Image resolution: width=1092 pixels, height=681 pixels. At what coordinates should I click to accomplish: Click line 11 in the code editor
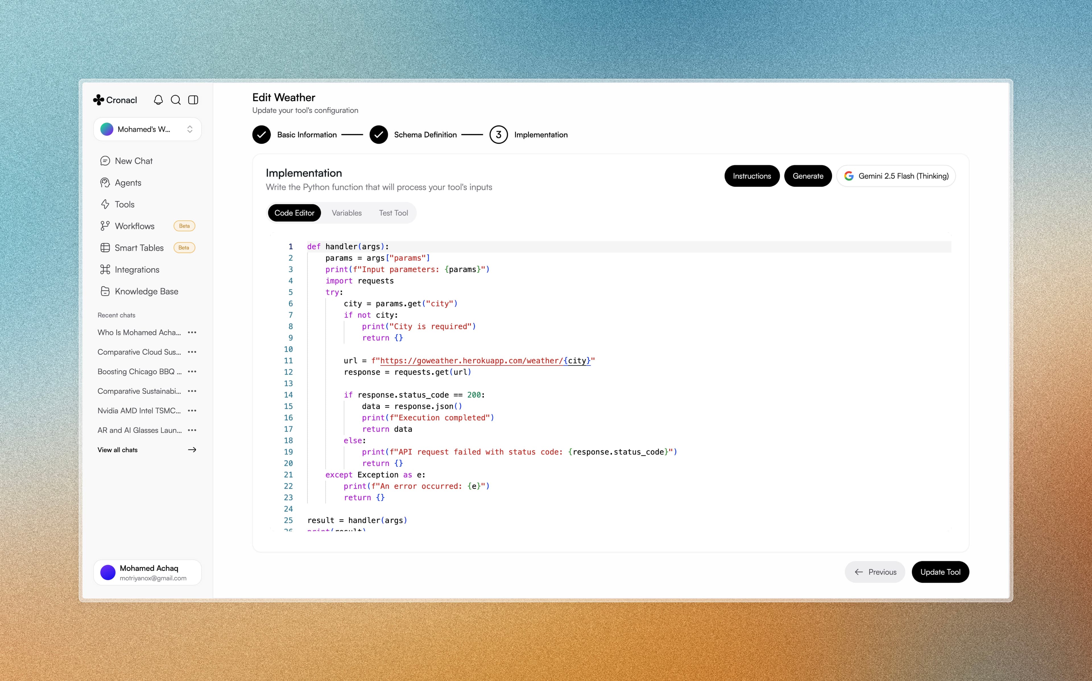pyautogui.click(x=468, y=361)
